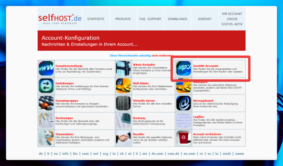This screenshot has height=166, width=283.
Task: Click the Domainverwaltung www icon
Action: point(46,68)
